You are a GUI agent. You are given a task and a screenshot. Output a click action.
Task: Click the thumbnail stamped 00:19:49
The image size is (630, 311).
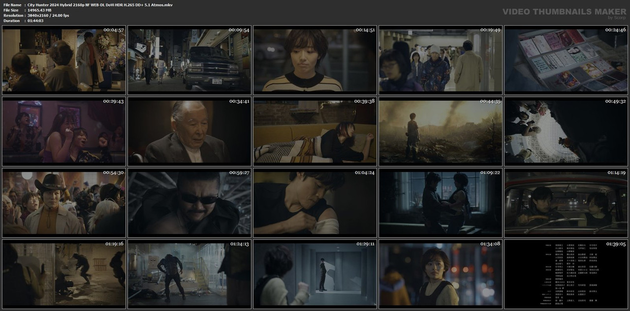pyautogui.click(x=441, y=60)
